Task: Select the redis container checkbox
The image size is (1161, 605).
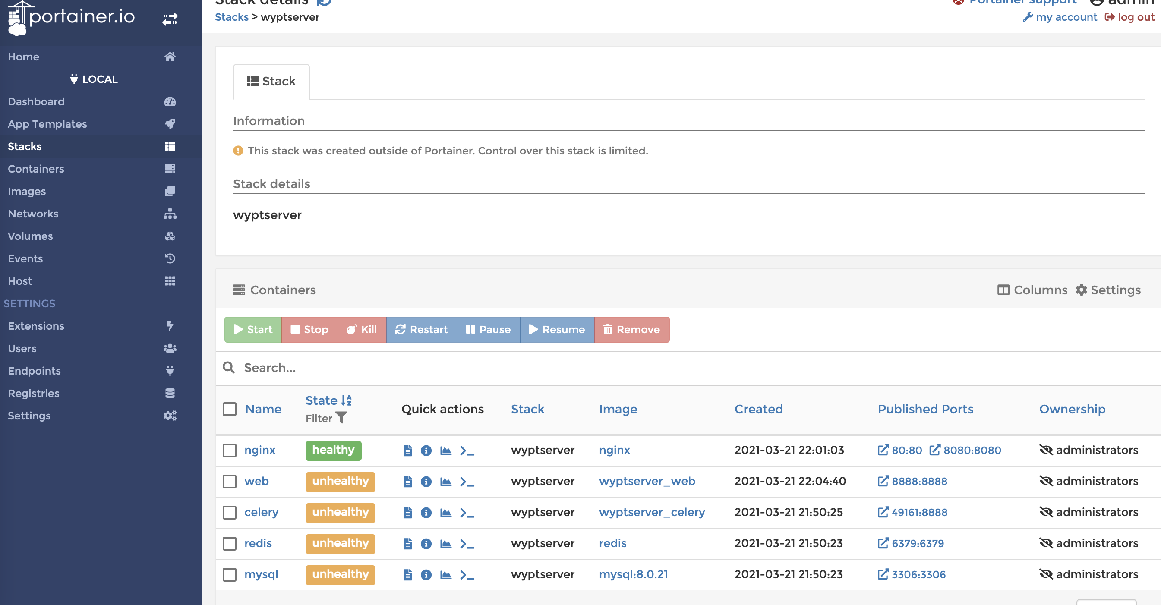Action: coord(230,544)
